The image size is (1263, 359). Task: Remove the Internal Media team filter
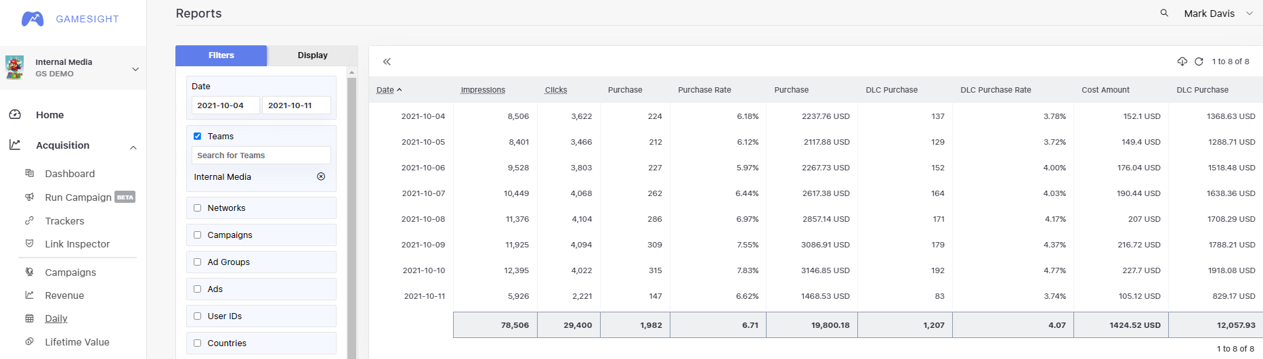pyautogui.click(x=321, y=176)
